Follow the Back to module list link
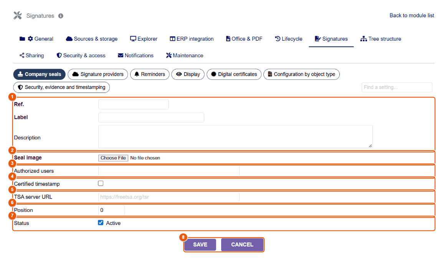 point(412,15)
